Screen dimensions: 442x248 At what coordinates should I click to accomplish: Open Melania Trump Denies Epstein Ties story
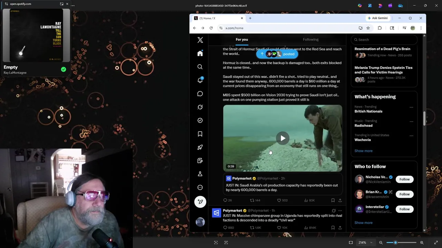point(383,70)
